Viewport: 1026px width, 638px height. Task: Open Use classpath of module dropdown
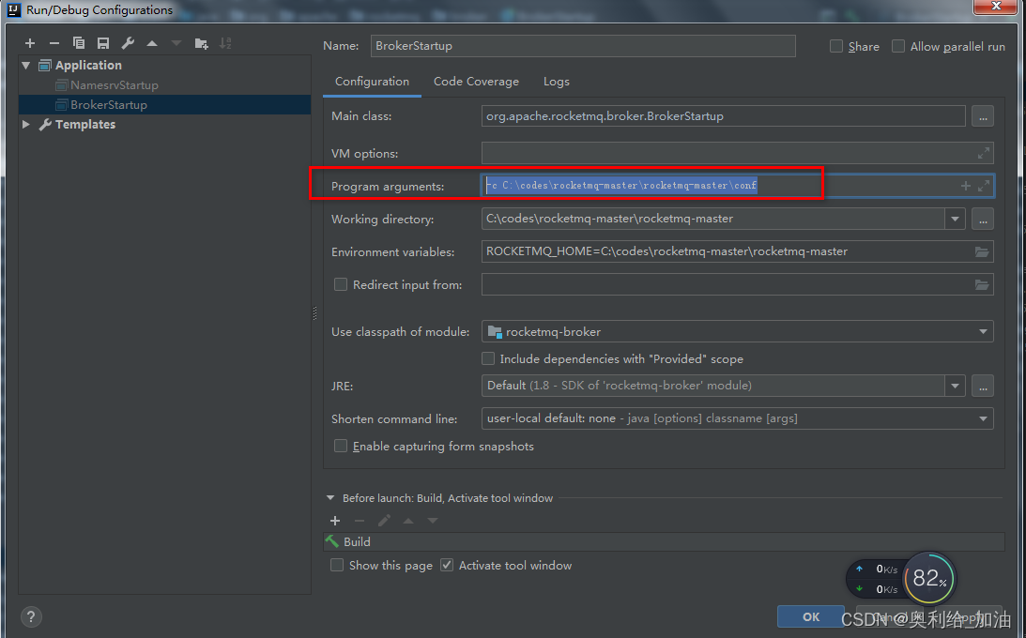point(983,332)
